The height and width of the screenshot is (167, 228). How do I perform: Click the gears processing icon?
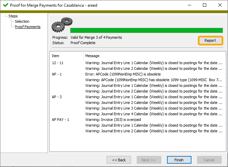tap(62, 25)
